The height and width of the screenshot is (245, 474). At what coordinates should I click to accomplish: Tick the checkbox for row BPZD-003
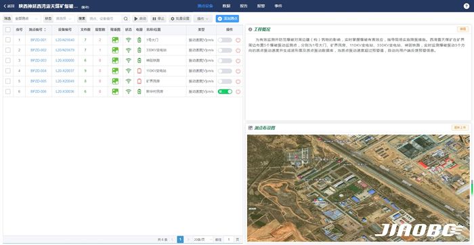pyautogui.click(x=8, y=60)
